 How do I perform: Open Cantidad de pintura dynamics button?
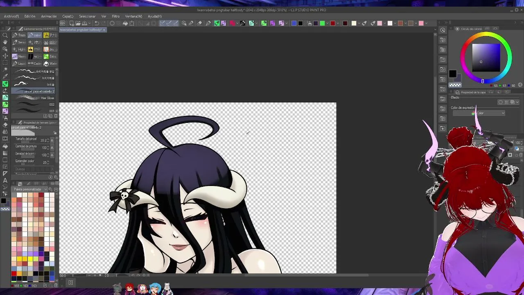click(52, 148)
